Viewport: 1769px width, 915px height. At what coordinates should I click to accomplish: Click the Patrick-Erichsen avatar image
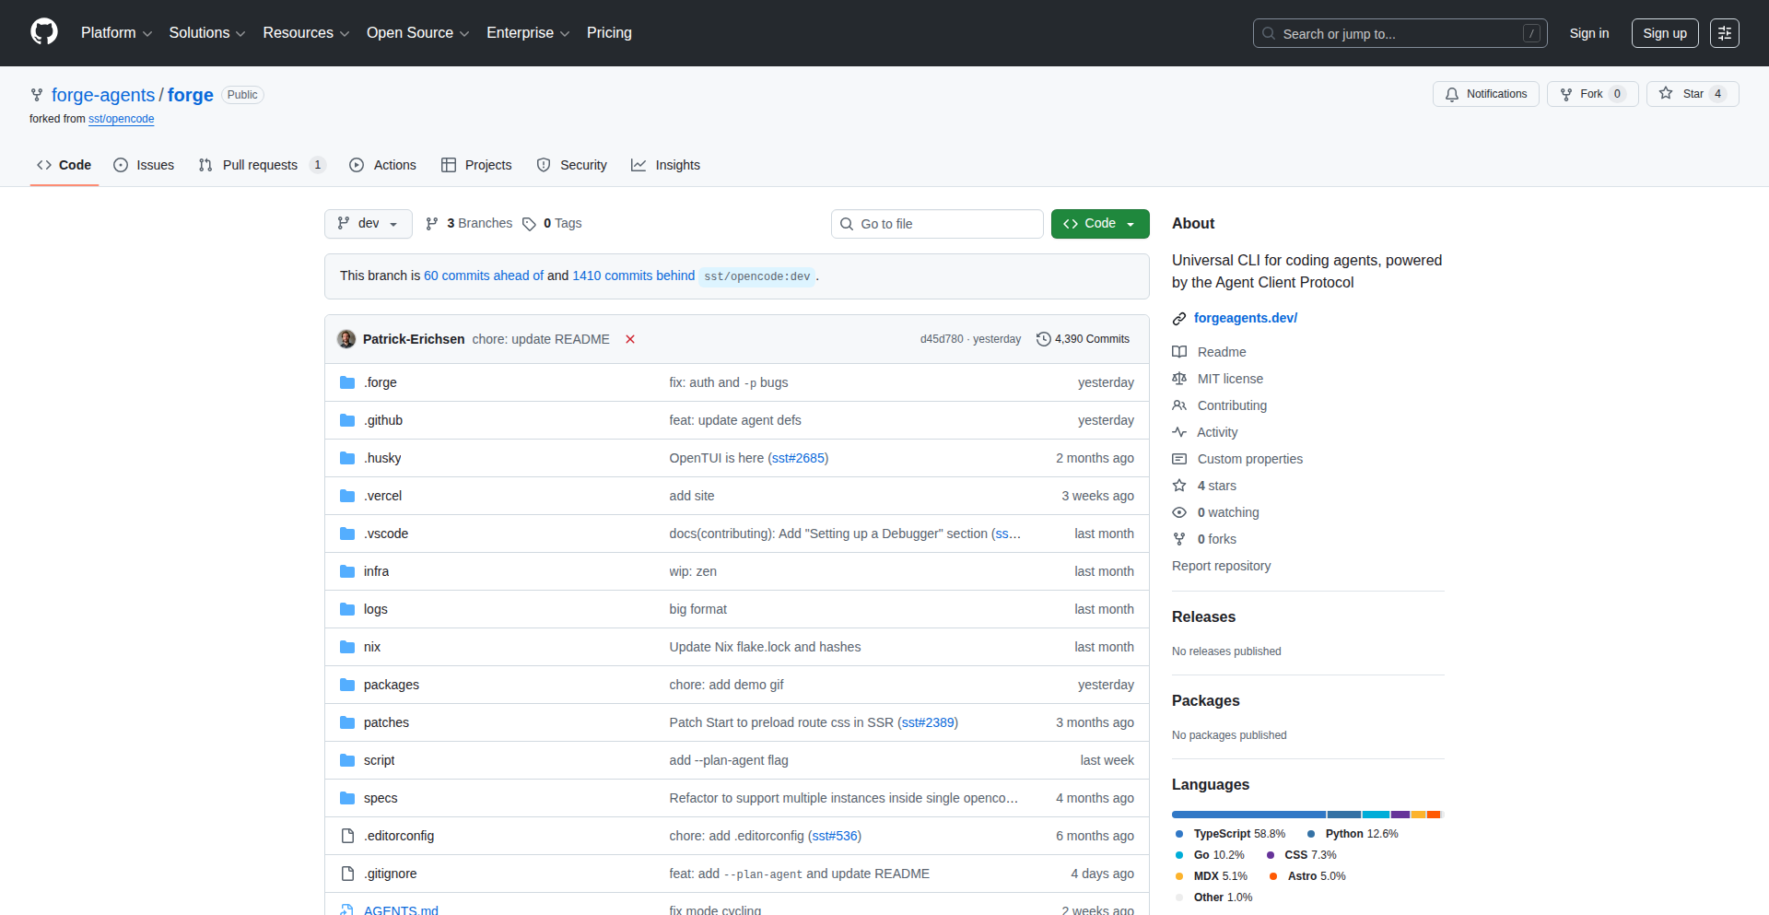pos(346,339)
